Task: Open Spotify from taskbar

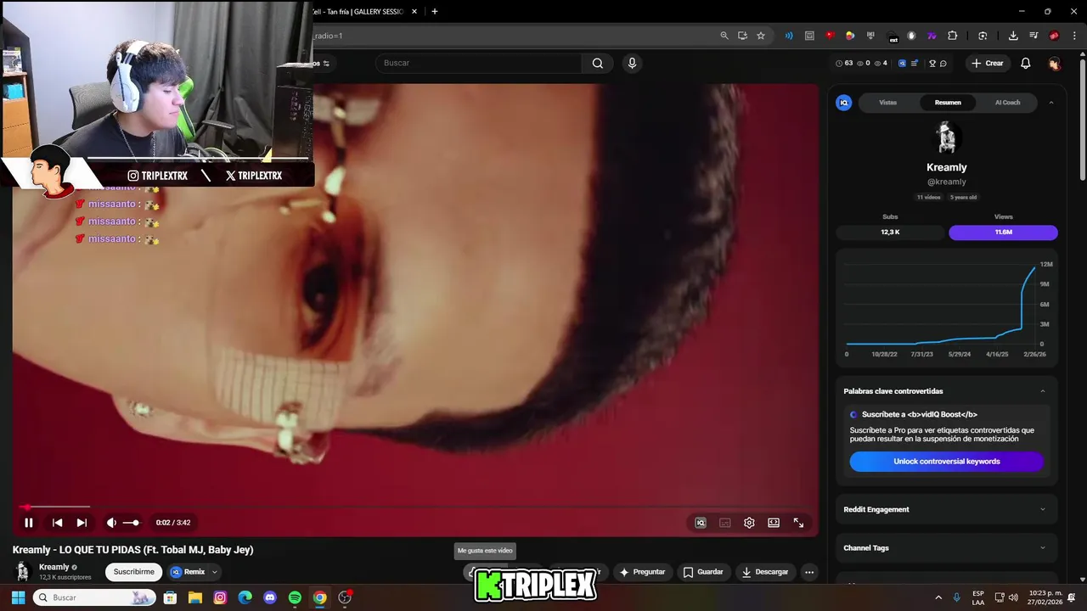Action: pyautogui.click(x=295, y=597)
